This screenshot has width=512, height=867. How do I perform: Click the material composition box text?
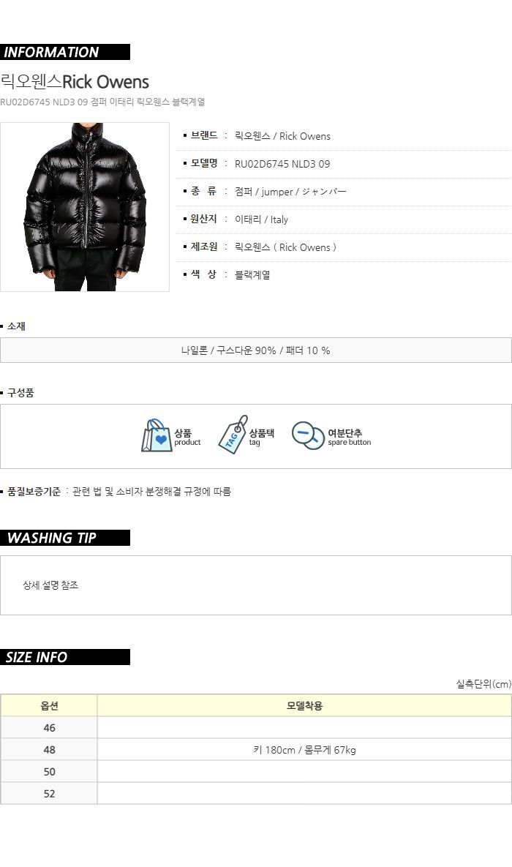255,350
